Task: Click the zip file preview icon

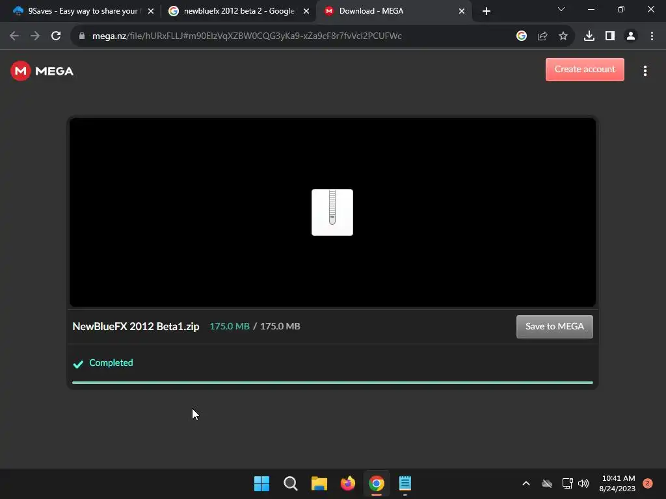Action: 332,212
